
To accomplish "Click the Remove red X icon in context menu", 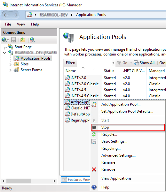I will 94,169.
